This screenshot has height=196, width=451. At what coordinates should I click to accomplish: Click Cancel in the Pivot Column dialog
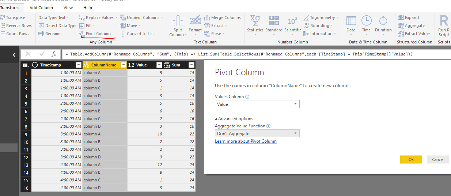click(x=437, y=160)
